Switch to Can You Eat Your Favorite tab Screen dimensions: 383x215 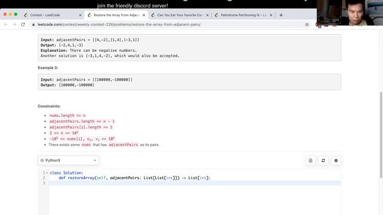(180, 15)
